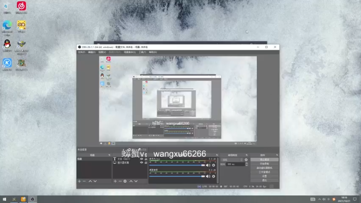This screenshot has height=203, width=361.
Task: Pop out the Scenes dock panel
Action: tap(109, 155)
